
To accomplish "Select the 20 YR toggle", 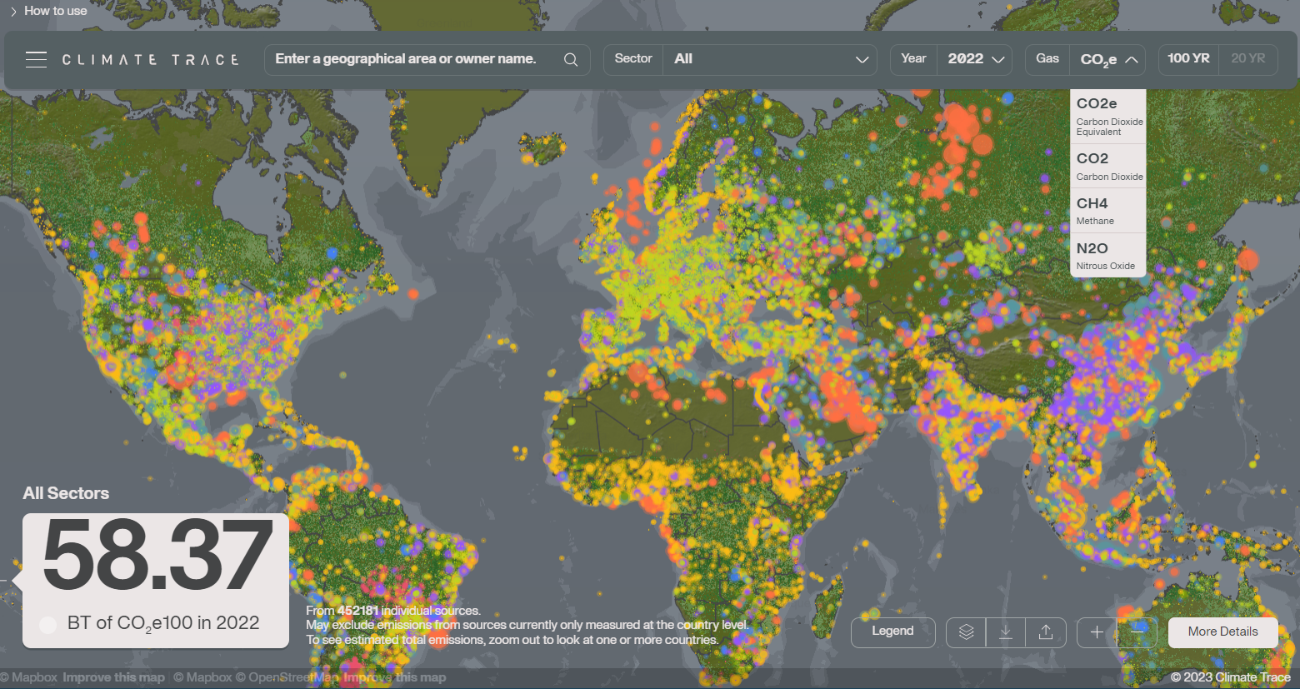I will tap(1248, 58).
